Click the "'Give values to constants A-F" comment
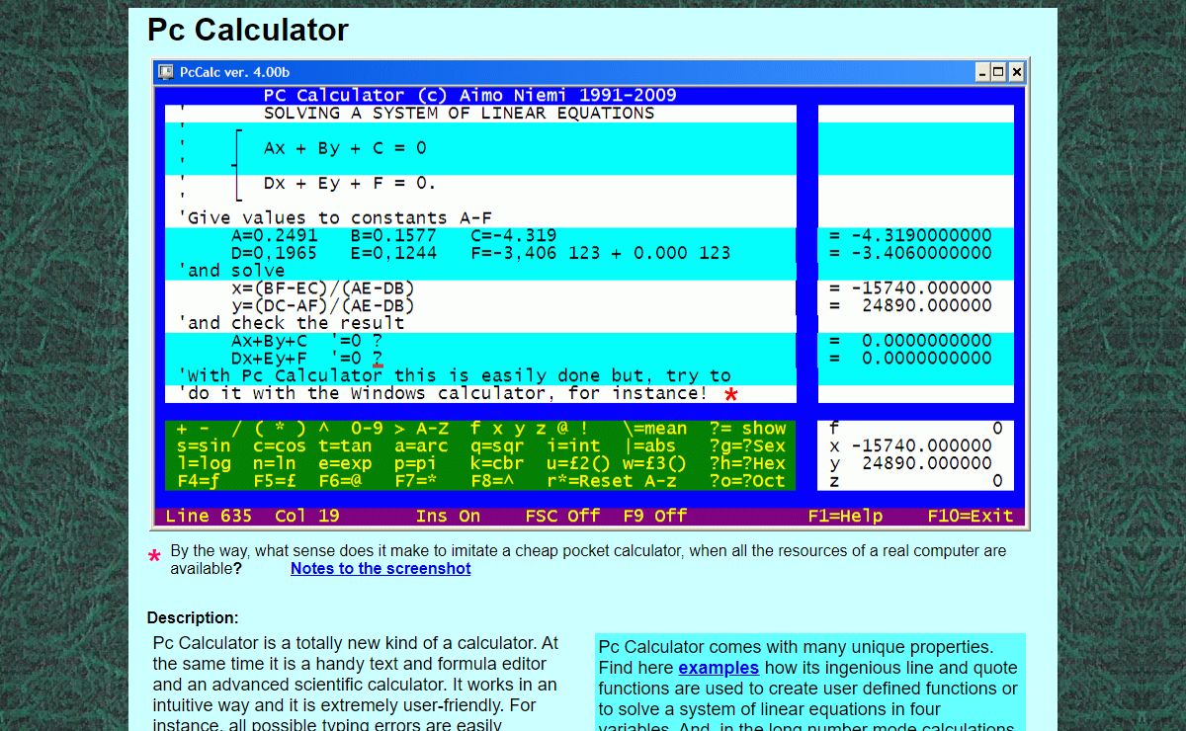1186x731 pixels. coord(335,218)
